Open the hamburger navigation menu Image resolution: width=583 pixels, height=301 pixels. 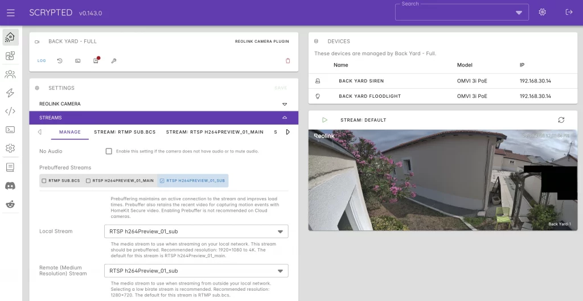tap(10, 13)
